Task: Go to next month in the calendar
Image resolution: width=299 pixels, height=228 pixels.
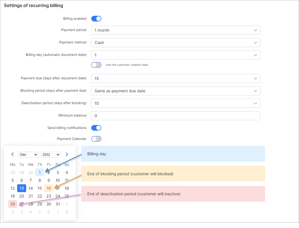Action: 67,154
